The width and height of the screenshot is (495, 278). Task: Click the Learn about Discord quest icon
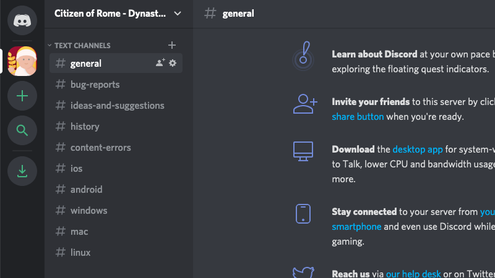tap(303, 56)
